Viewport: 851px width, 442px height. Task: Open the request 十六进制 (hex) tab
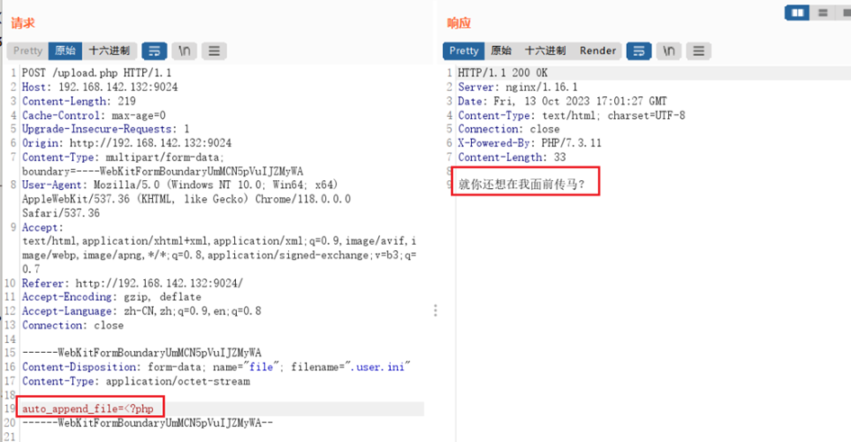109,51
